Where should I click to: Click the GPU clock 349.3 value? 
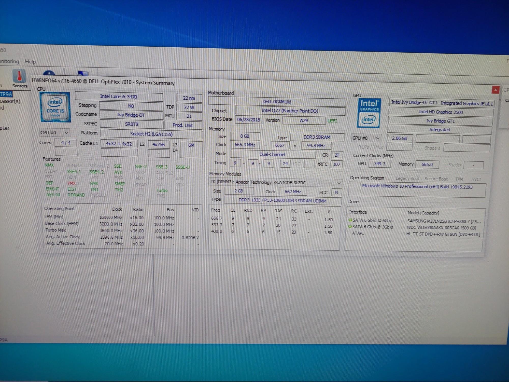(x=379, y=164)
